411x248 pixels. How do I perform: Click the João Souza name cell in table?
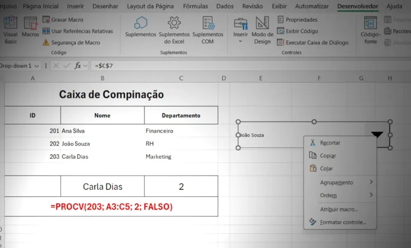click(x=103, y=144)
